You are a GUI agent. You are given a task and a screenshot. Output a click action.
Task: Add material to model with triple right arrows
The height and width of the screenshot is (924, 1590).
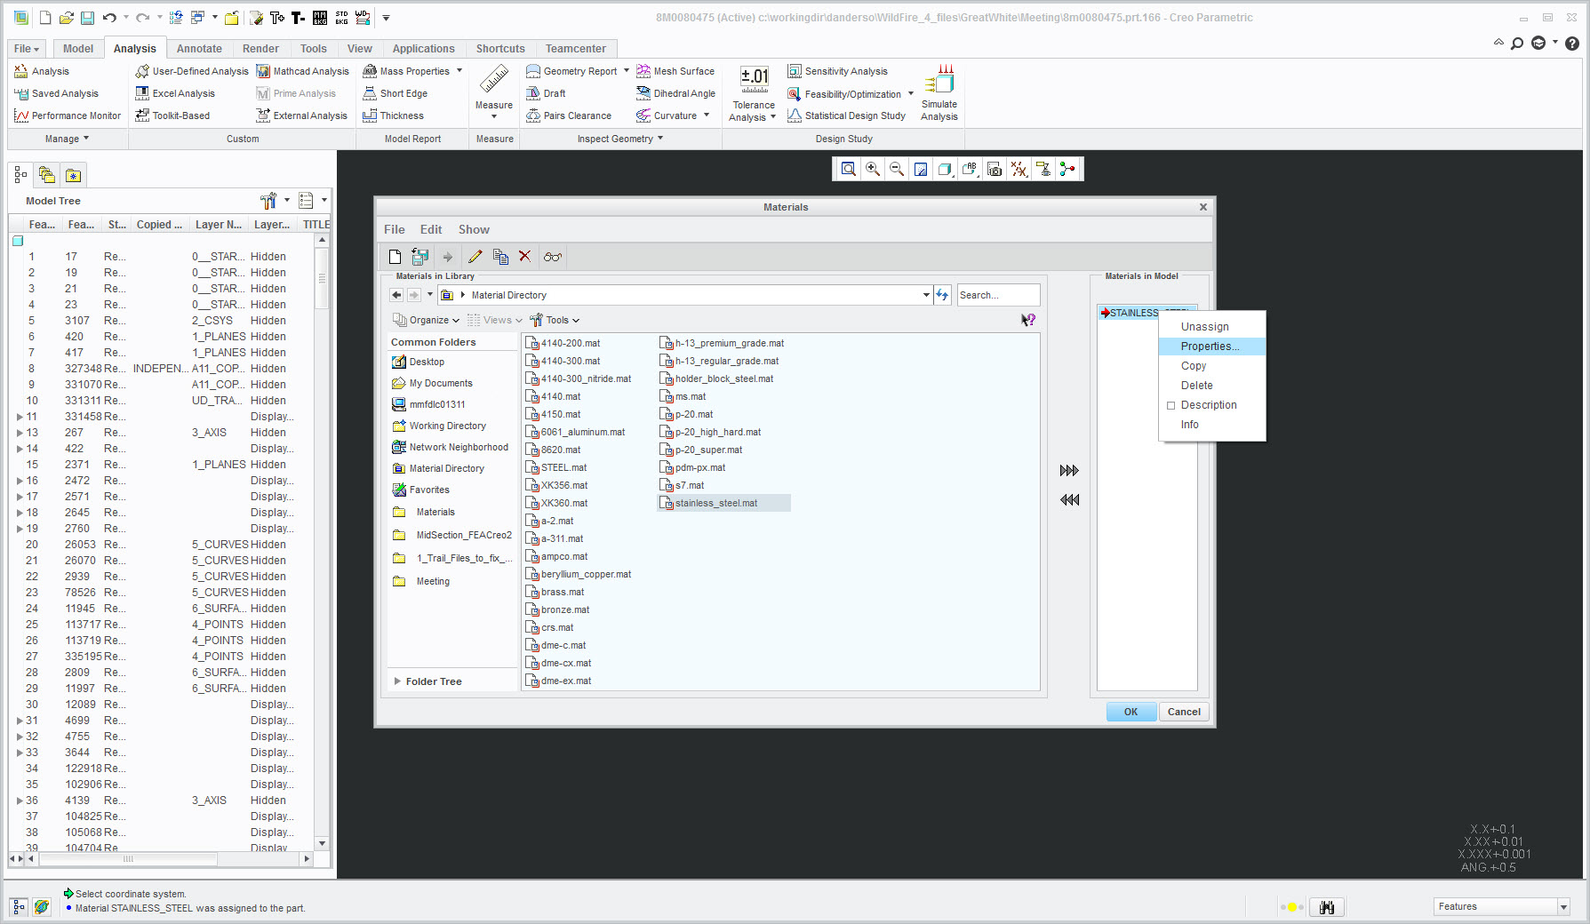1069,471
